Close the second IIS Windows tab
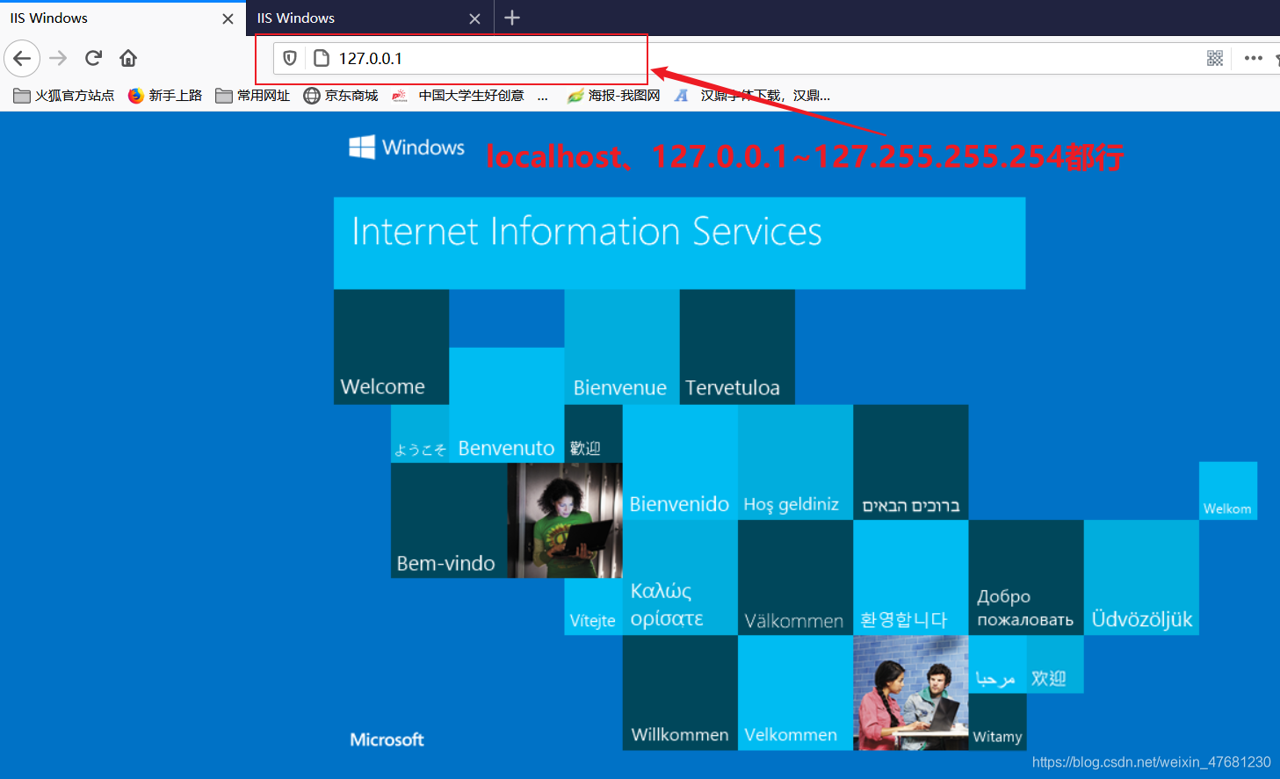Screen dimensions: 1280x779 tap(474, 18)
